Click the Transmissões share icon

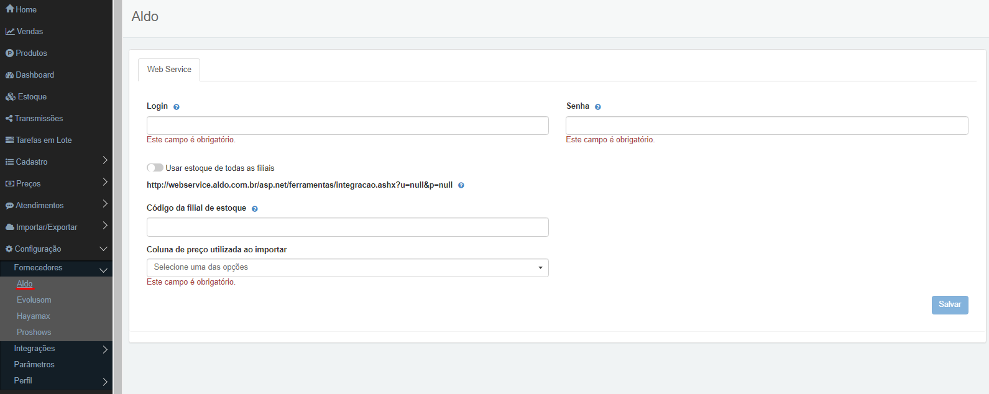click(9, 119)
